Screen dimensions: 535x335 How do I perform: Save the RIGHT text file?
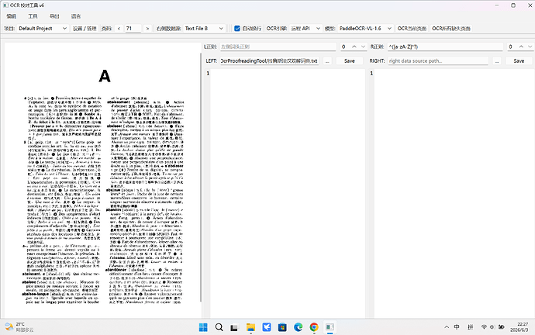click(519, 60)
